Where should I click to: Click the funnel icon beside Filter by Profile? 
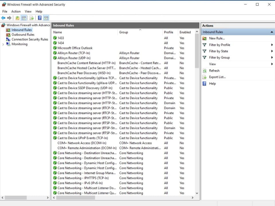click(204, 45)
